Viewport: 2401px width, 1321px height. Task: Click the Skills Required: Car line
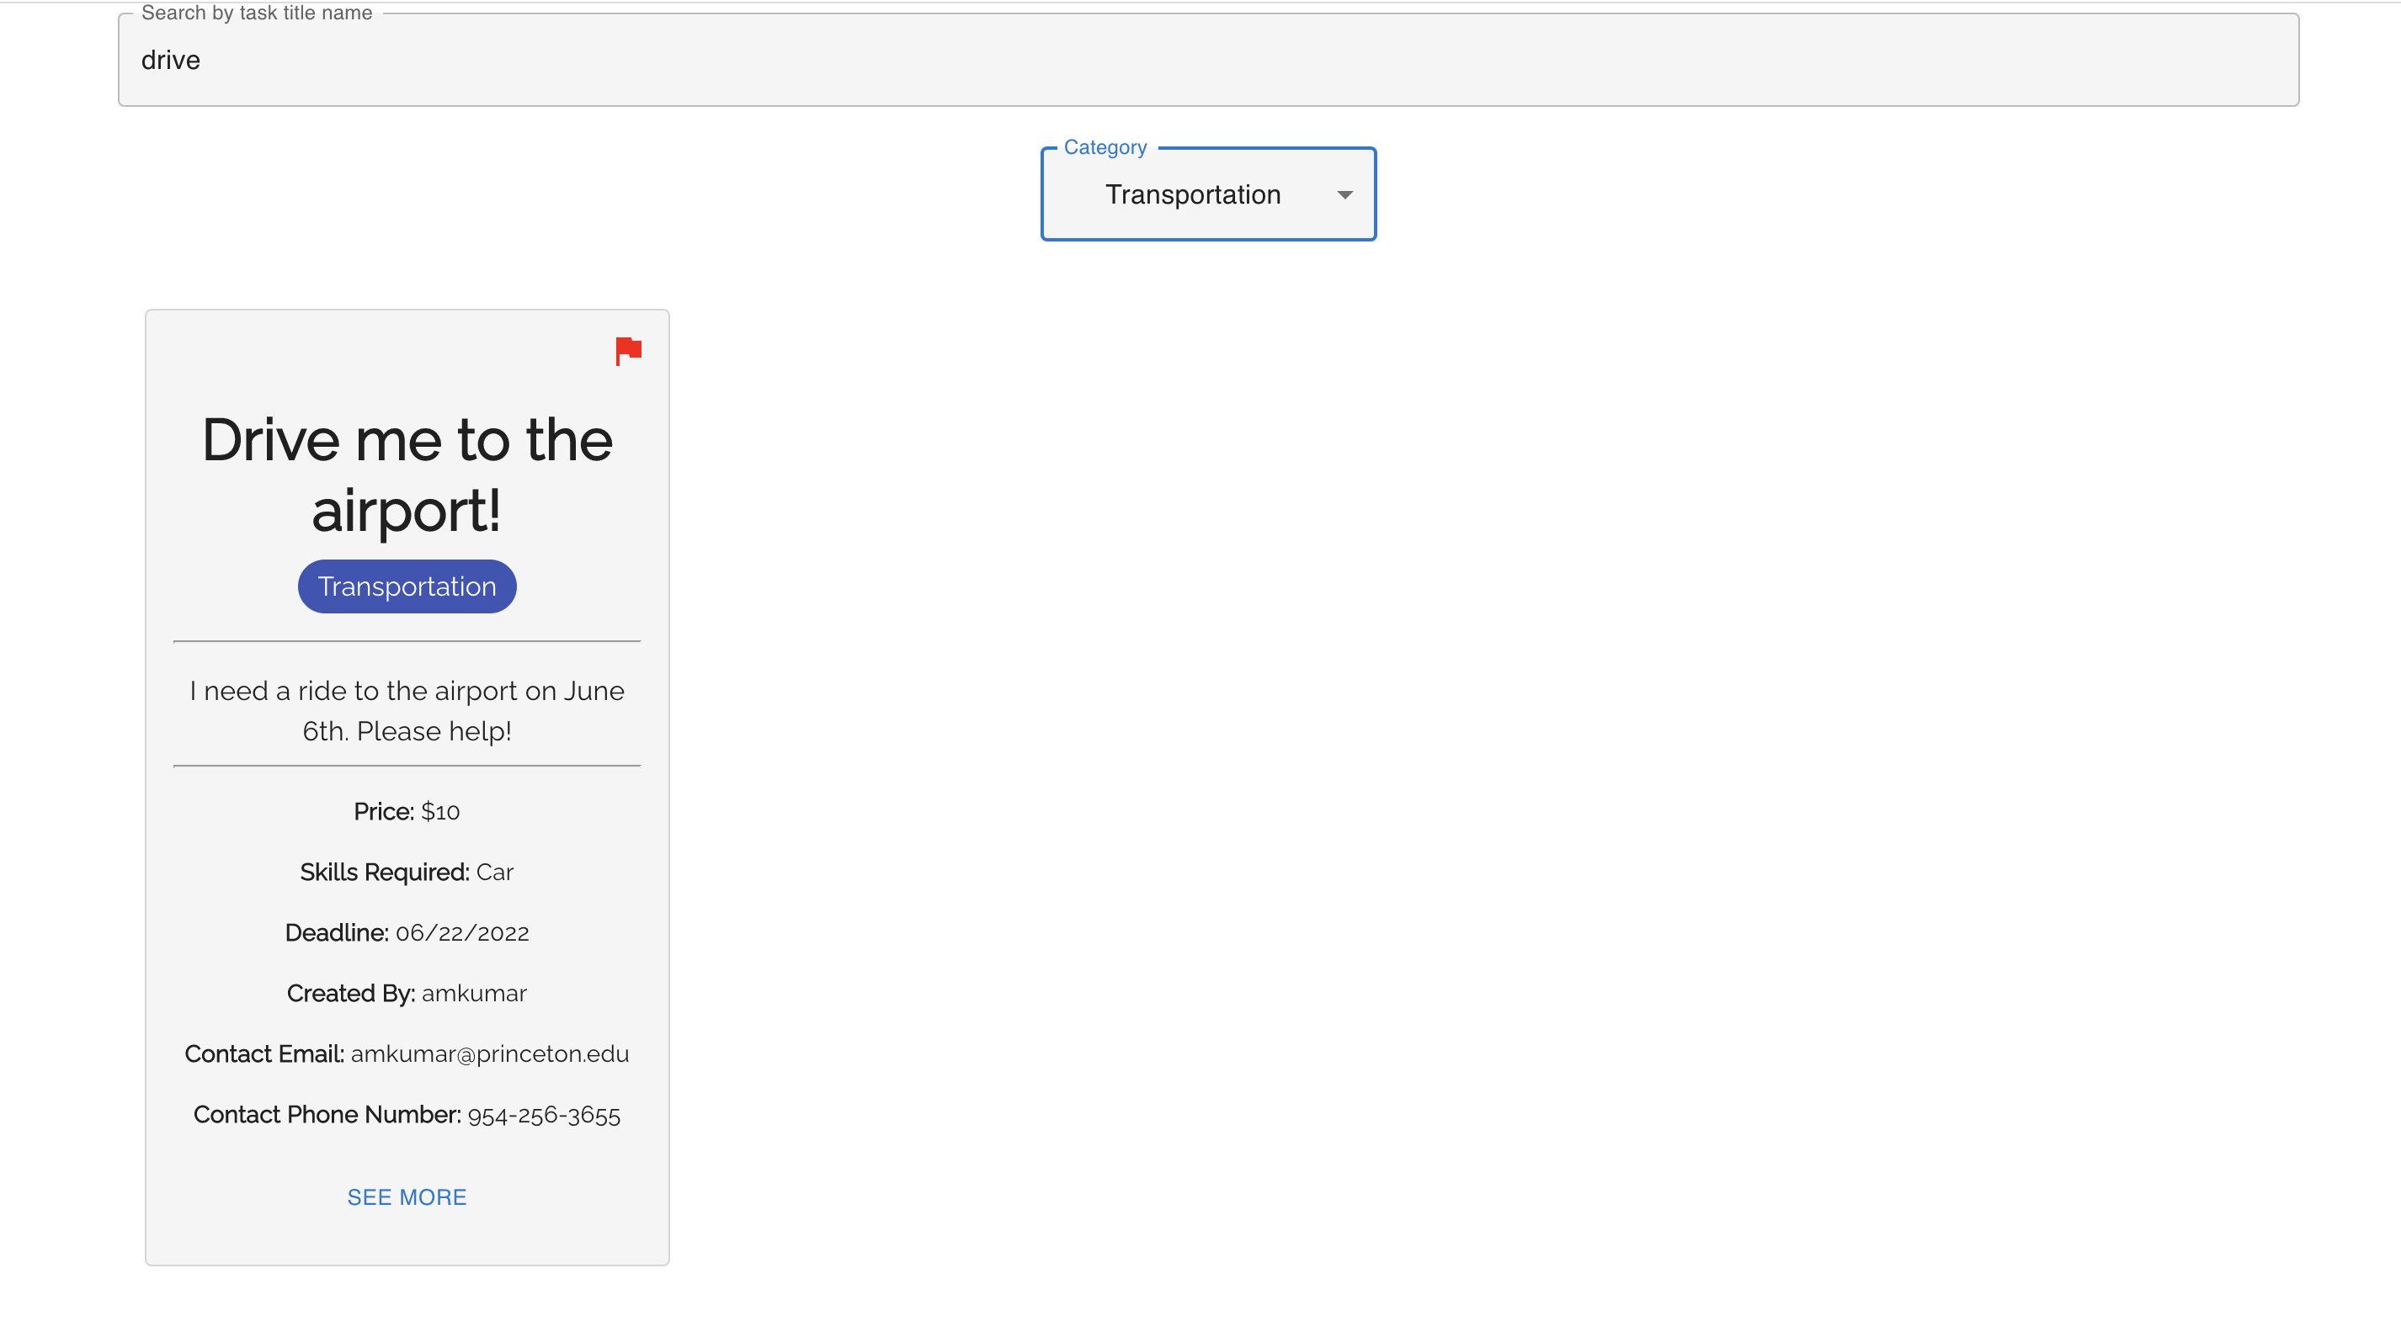pos(407,872)
